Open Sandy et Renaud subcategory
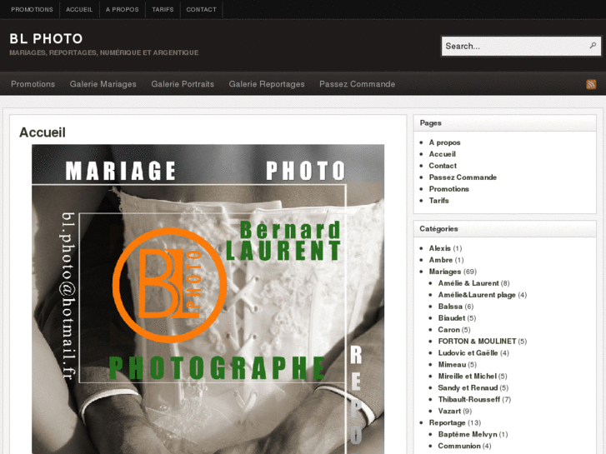606x454 pixels. (x=468, y=387)
